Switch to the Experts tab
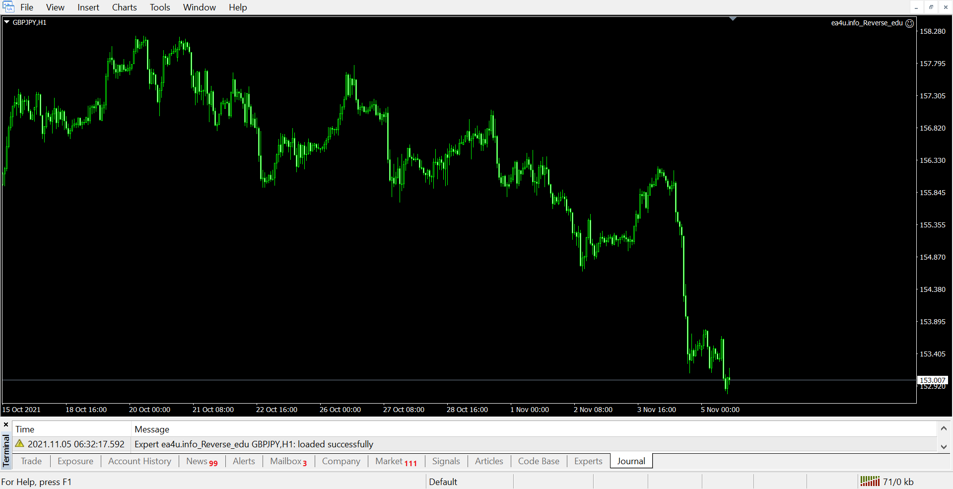 click(588, 461)
